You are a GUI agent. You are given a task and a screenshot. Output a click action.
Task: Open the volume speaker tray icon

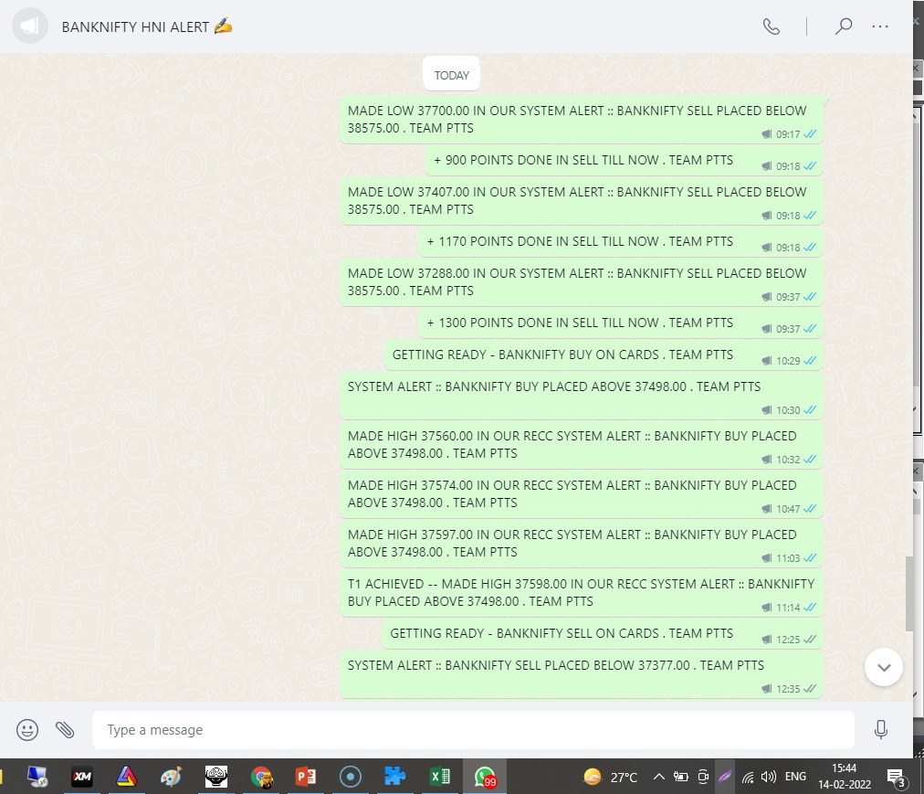pyautogui.click(x=769, y=777)
